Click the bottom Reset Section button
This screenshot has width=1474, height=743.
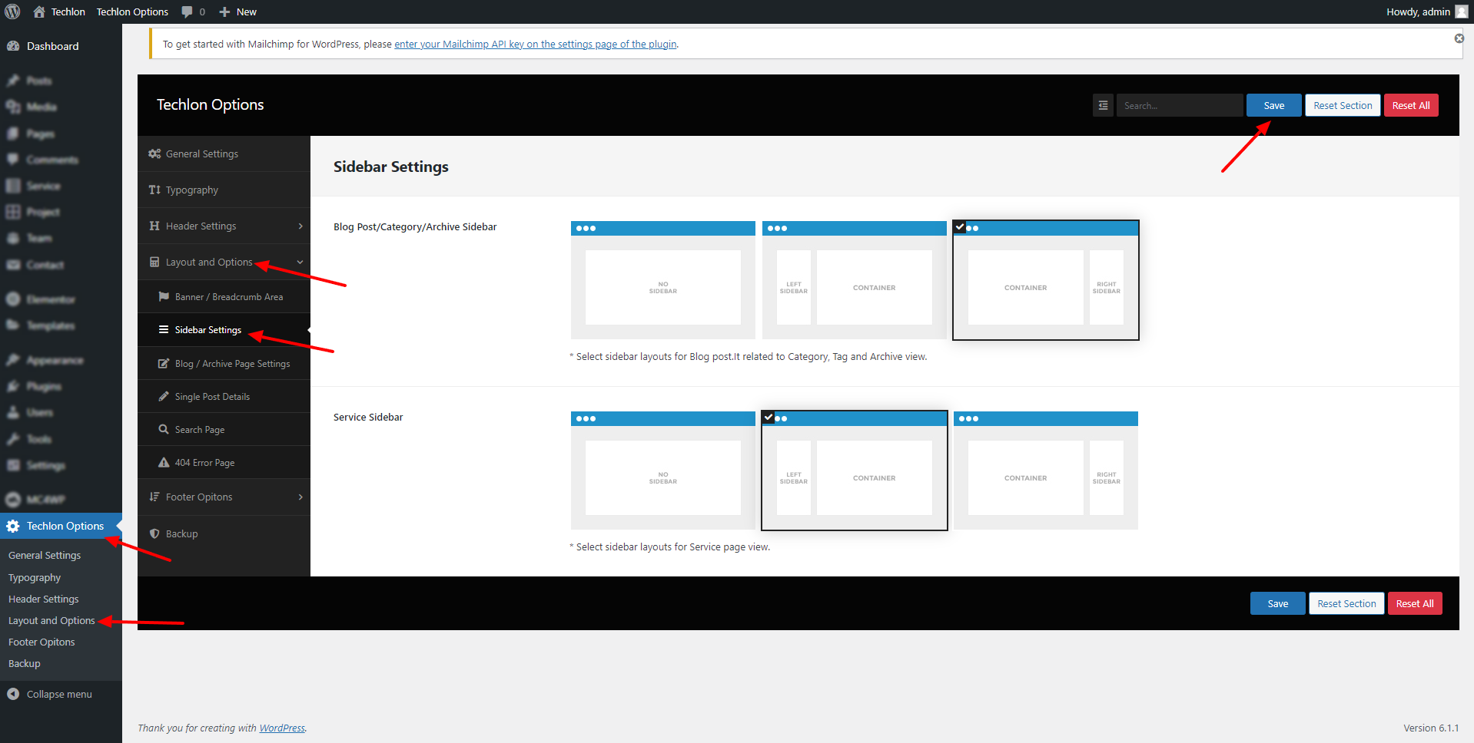click(x=1346, y=603)
